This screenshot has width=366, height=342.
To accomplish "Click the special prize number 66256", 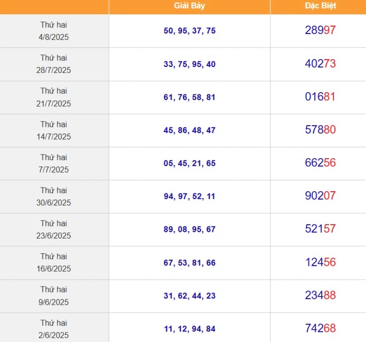I will 320,163.
